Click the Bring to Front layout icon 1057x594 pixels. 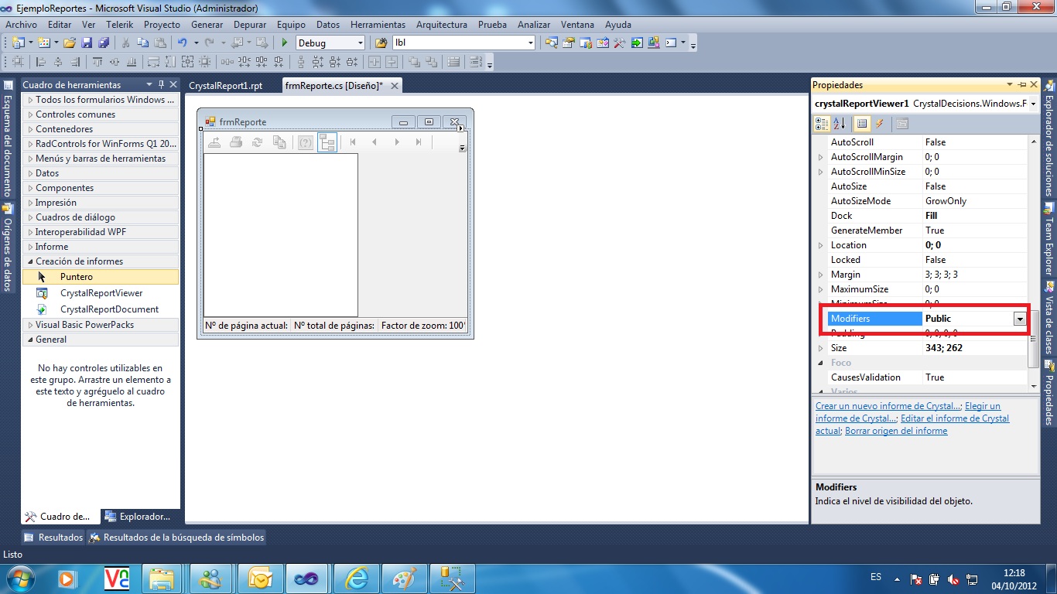414,62
